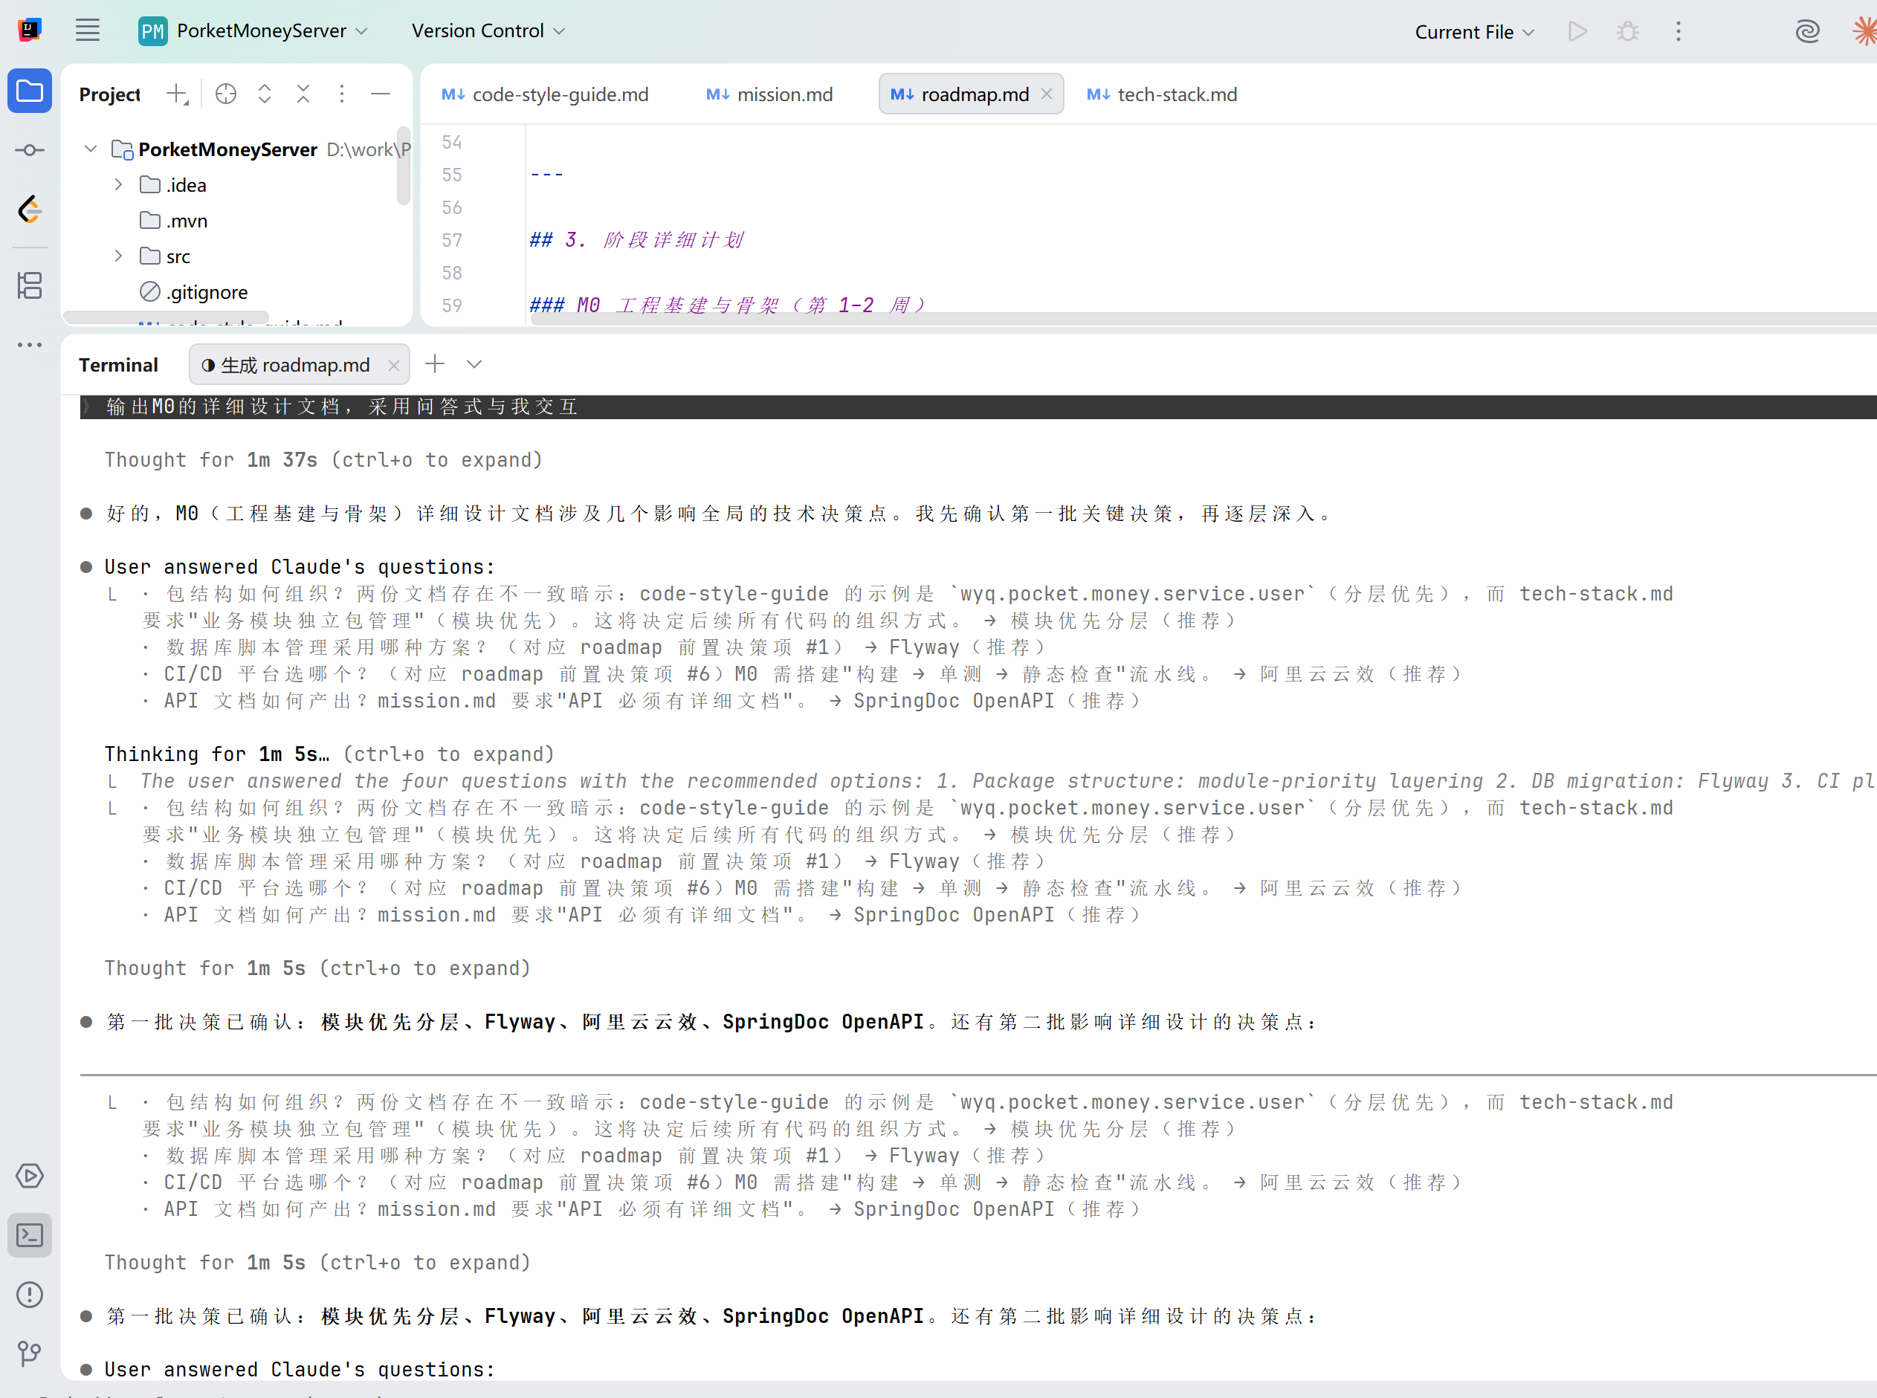This screenshot has height=1398, width=1877.
Task: Click line number 57 in gutter
Action: [452, 240]
